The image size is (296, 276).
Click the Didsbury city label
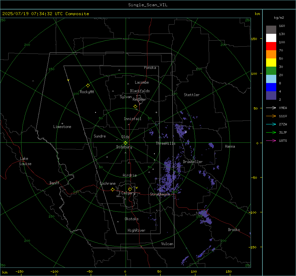point(124,147)
